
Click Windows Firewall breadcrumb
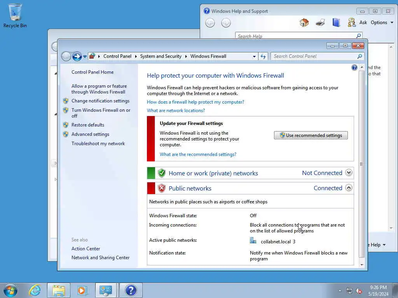tap(208, 56)
